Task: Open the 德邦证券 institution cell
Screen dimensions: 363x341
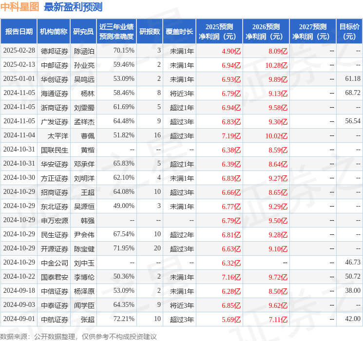Action: click(55, 51)
